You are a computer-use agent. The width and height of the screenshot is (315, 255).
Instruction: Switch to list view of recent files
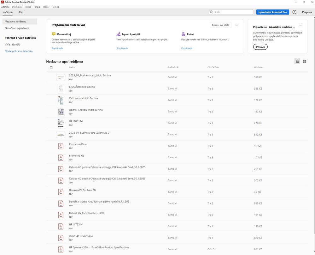click(297, 61)
